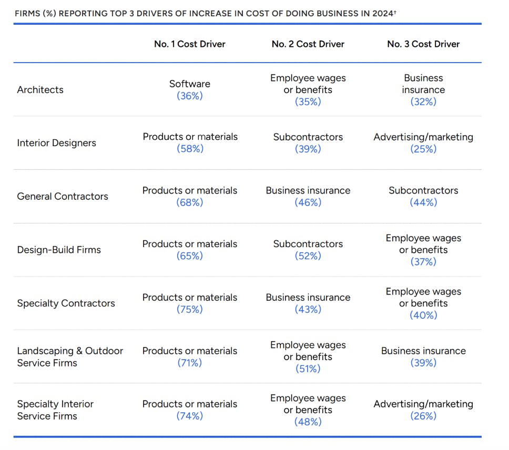Viewport: 509px width, 450px height.
Task: Click the Subcontractors (44%) cell for General Contractors
Action: coord(423,196)
